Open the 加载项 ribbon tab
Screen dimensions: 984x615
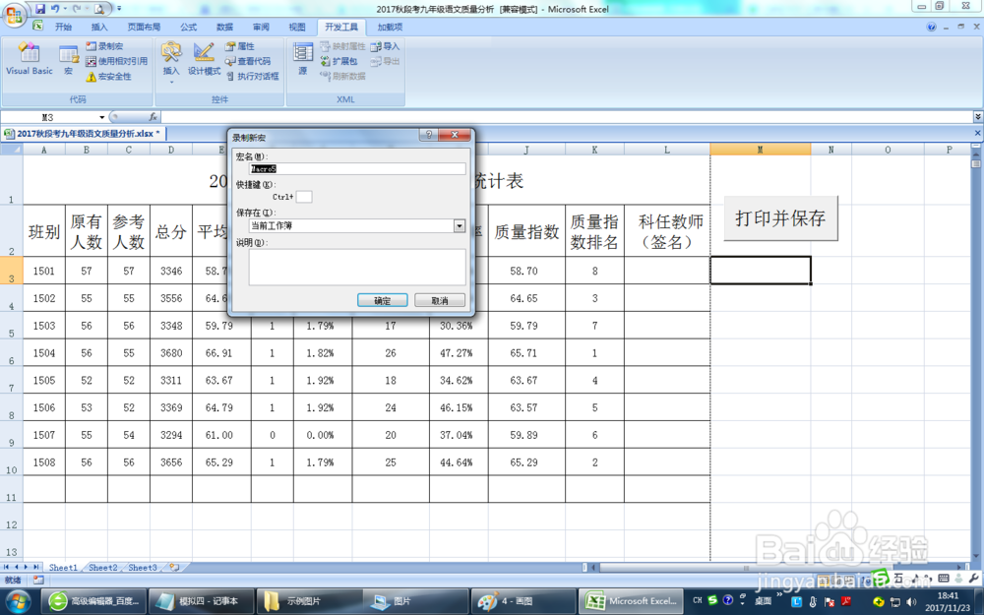390,27
